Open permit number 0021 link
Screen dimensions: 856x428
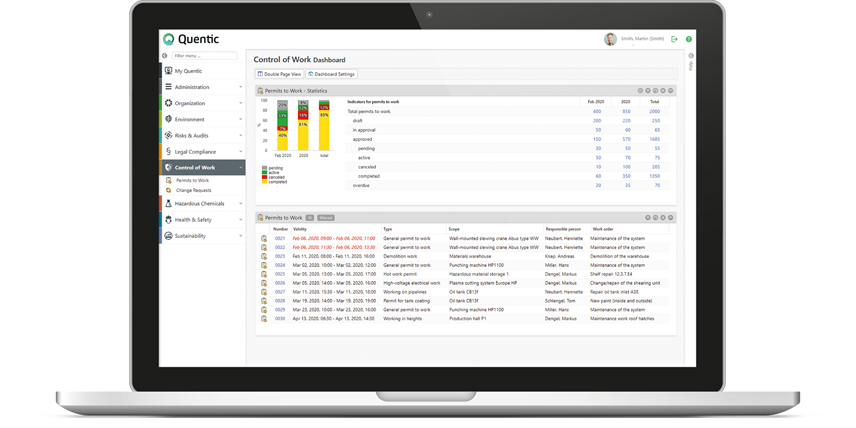click(280, 238)
